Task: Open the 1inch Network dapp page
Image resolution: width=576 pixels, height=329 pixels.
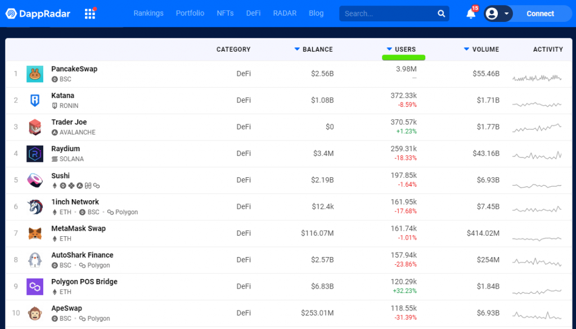Action: [x=75, y=202]
